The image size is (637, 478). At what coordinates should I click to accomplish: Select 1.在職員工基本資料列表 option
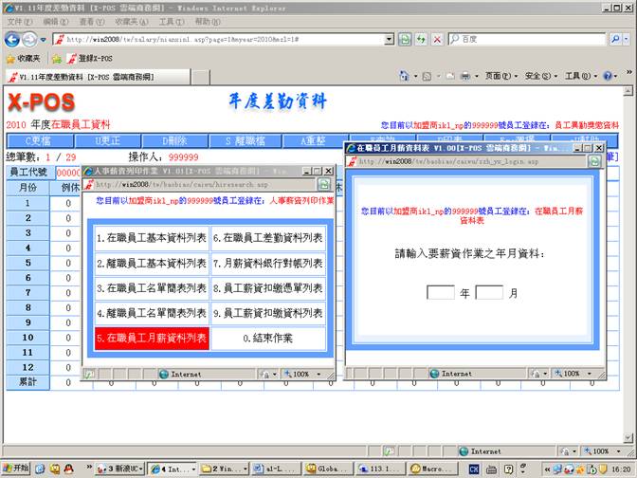point(152,238)
